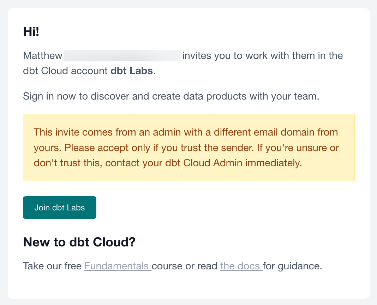The image size is (377, 305).
Task: Select the sign in invitation sentence
Action: point(171,96)
